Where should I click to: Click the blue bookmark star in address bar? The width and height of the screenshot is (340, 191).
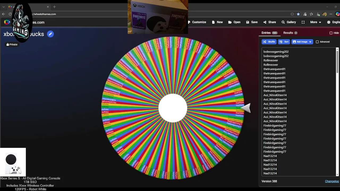[298, 14]
